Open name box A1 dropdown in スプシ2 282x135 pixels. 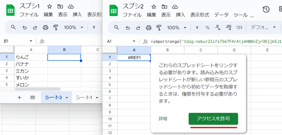point(134,41)
